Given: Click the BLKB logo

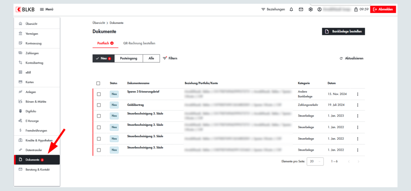Looking at the screenshot, I should 25,9.
